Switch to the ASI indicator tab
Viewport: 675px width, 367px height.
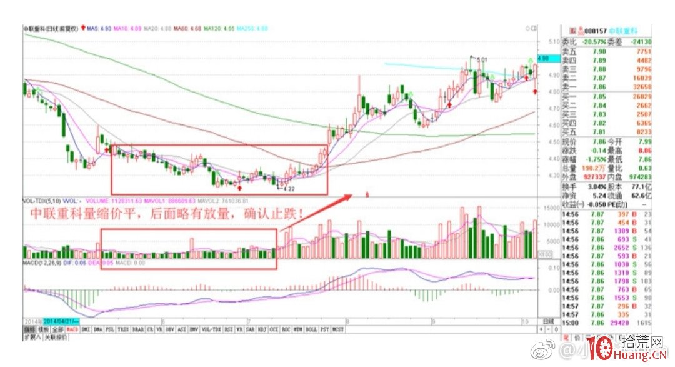tap(182, 329)
